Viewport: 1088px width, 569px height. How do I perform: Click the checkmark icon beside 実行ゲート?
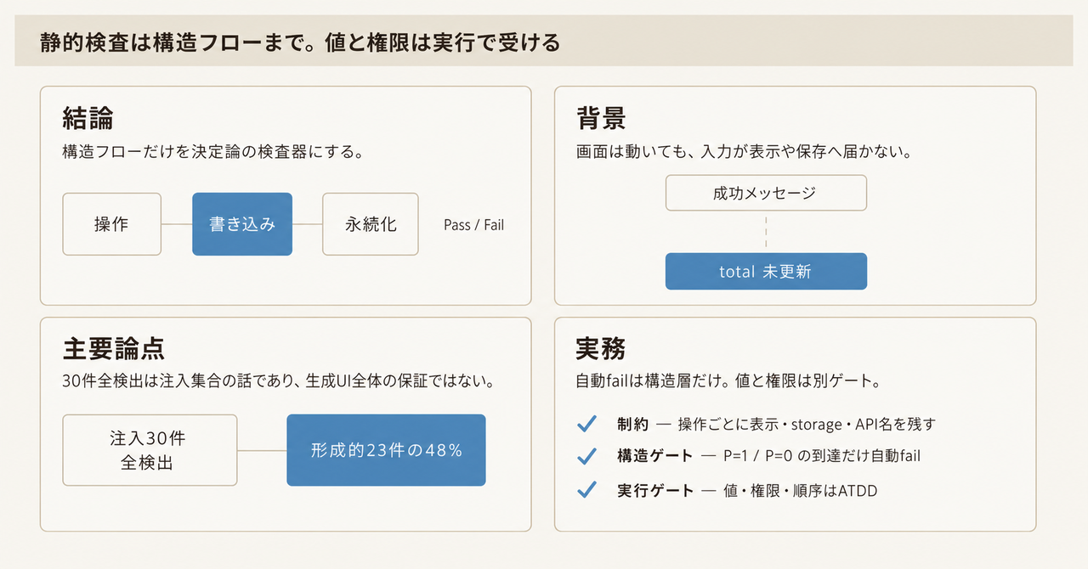586,490
